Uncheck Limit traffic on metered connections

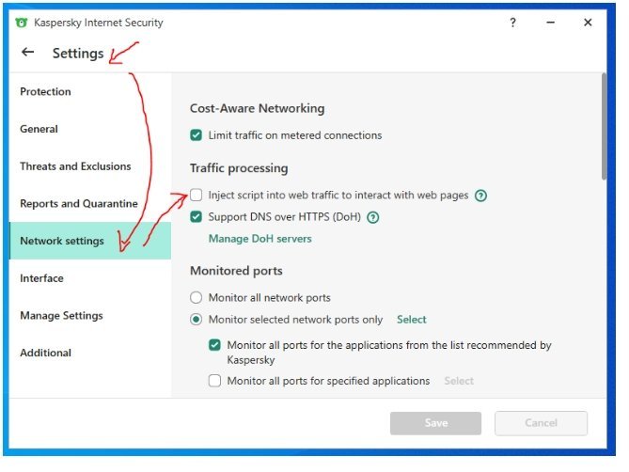pyautogui.click(x=197, y=135)
